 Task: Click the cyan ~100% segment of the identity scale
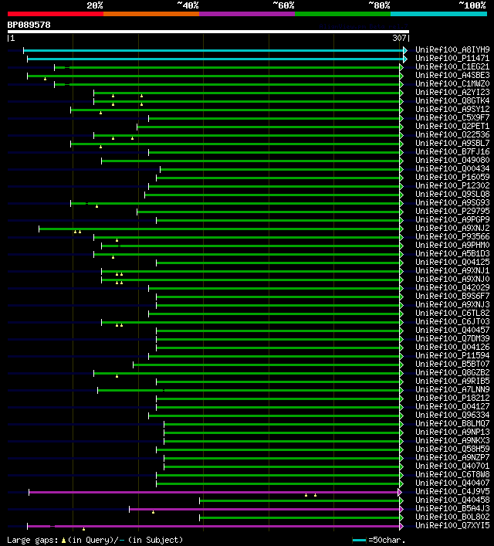pos(438,14)
